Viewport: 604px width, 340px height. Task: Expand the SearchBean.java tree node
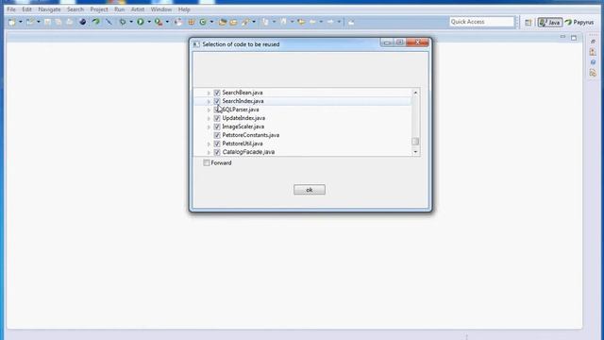209,93
